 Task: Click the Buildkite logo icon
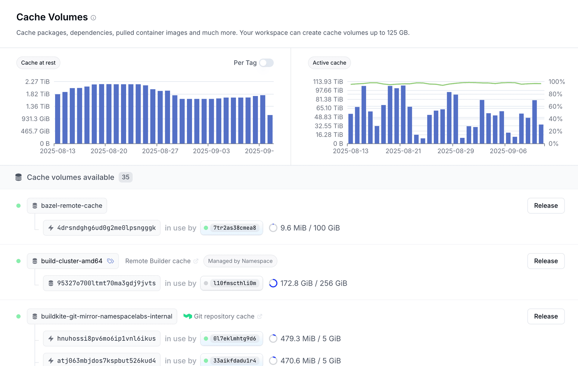pyautogui.click(x=188, y=316)
